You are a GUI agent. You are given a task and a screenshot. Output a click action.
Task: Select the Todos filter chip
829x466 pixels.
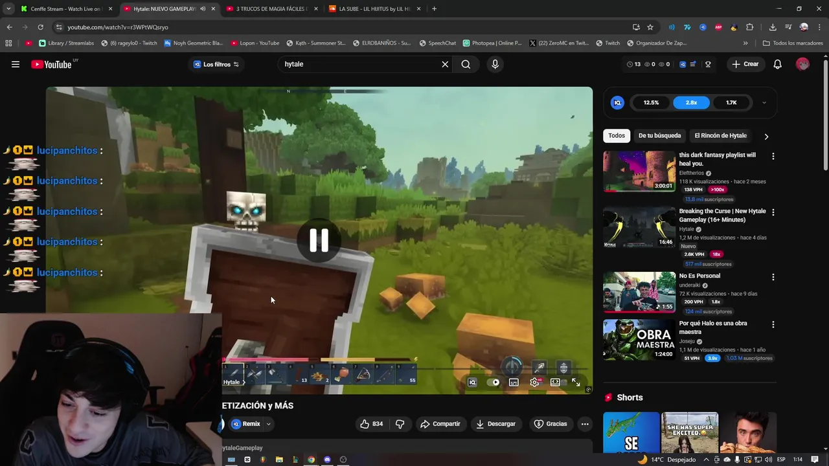(x=617, y=136)
